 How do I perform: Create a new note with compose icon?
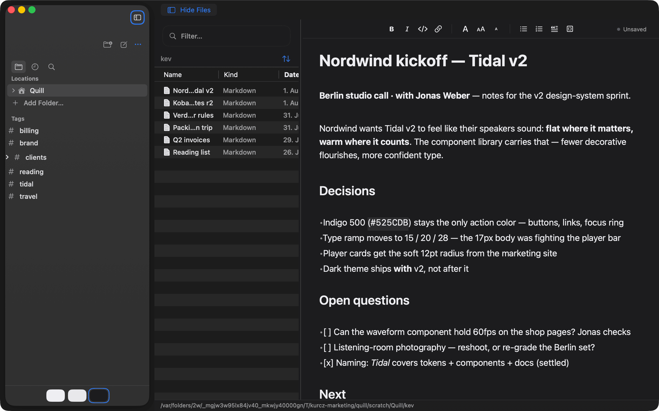pos(124,44)
